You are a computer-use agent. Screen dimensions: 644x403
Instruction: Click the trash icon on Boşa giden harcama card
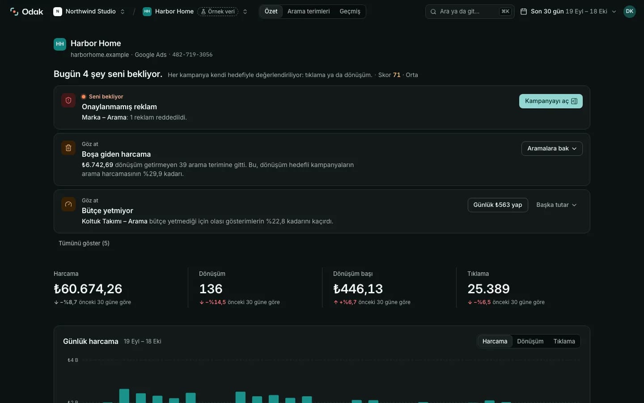click(x=68, y=148)
